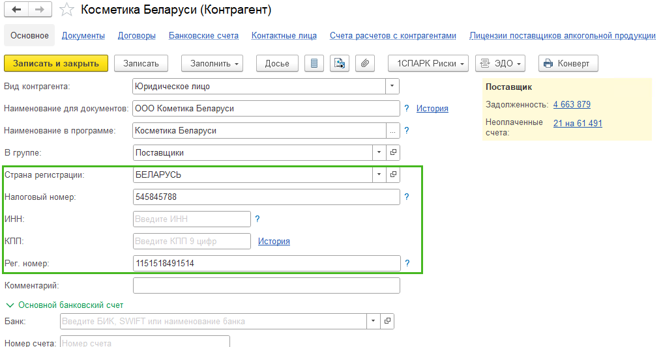
Task: Click into the 'Комментарий' input field
Action: (x=266, y=286)
